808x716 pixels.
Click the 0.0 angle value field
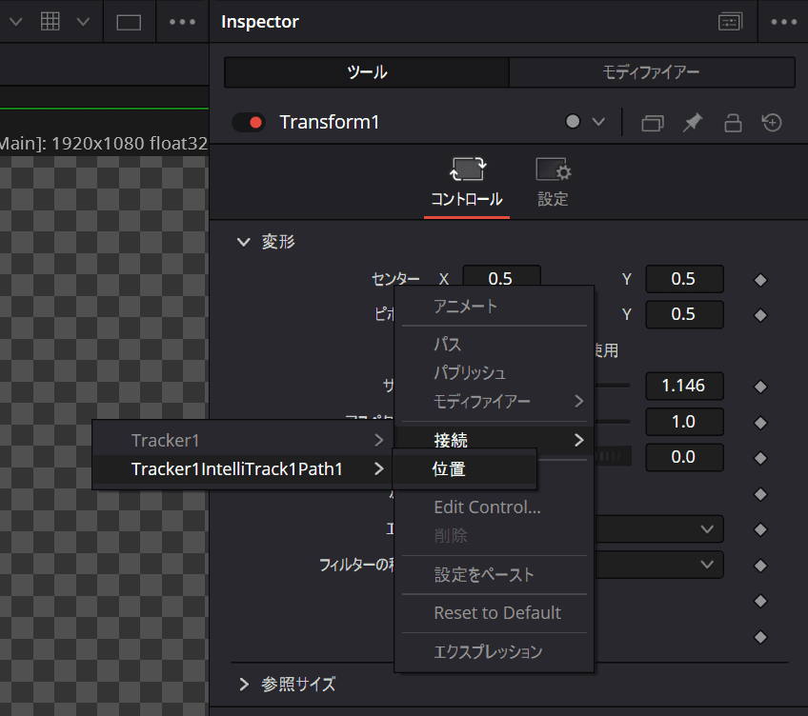684,457
